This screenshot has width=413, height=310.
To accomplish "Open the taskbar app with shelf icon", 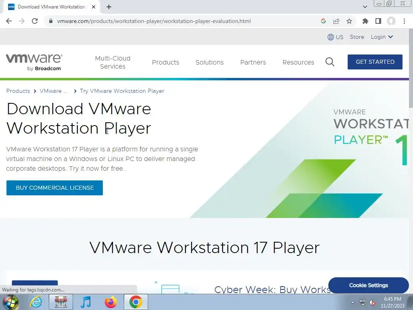I will tap(60, 302).
